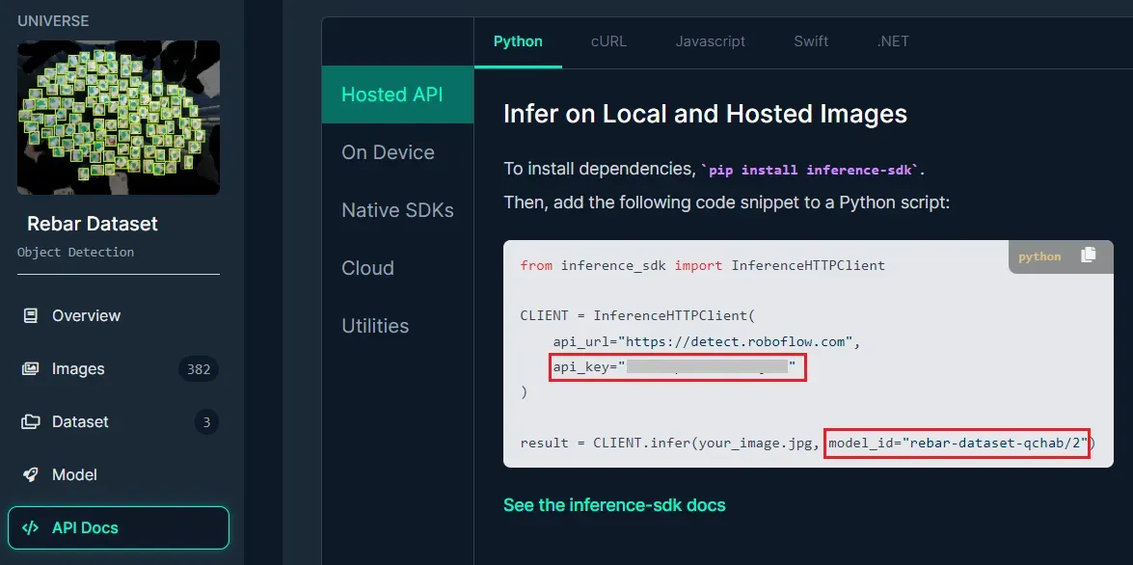Follow the 'See the inference-sdk docs' link
1133x565 pixels.
tap(614, 505)
